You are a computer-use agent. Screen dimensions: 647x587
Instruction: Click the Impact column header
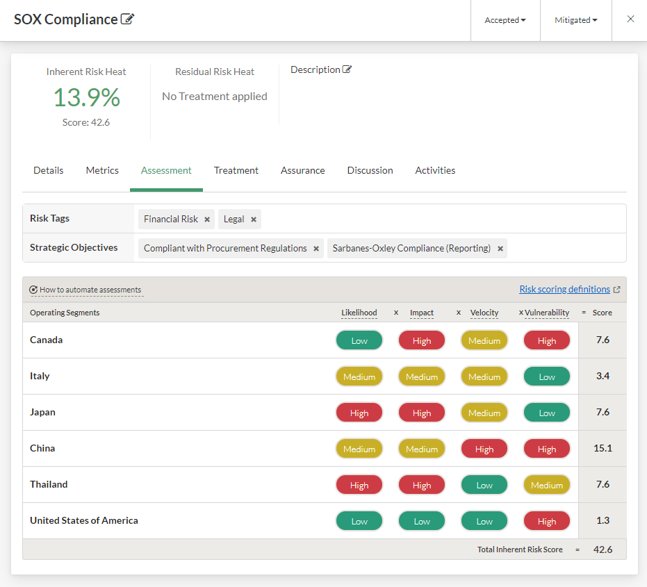(x=422, y=313)
